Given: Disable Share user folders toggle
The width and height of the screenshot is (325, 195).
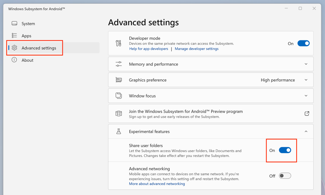Looking at the screenshot, I should pos(285,150).
